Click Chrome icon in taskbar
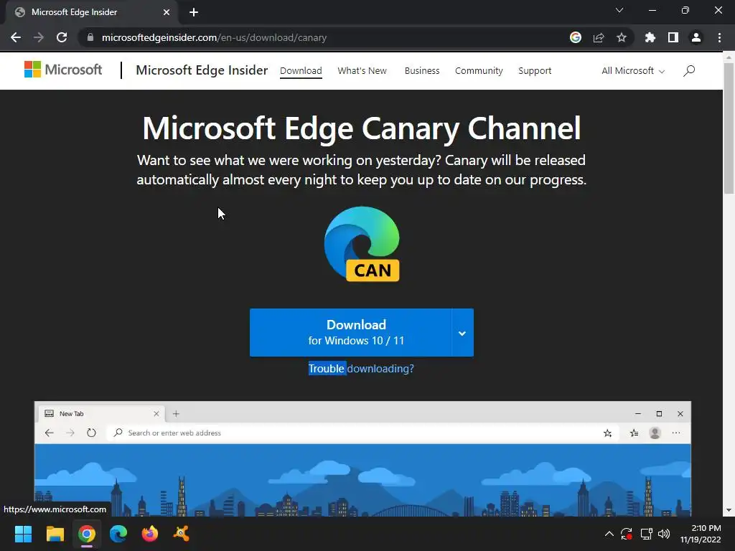735x551 pixels. tap(87, 534)
